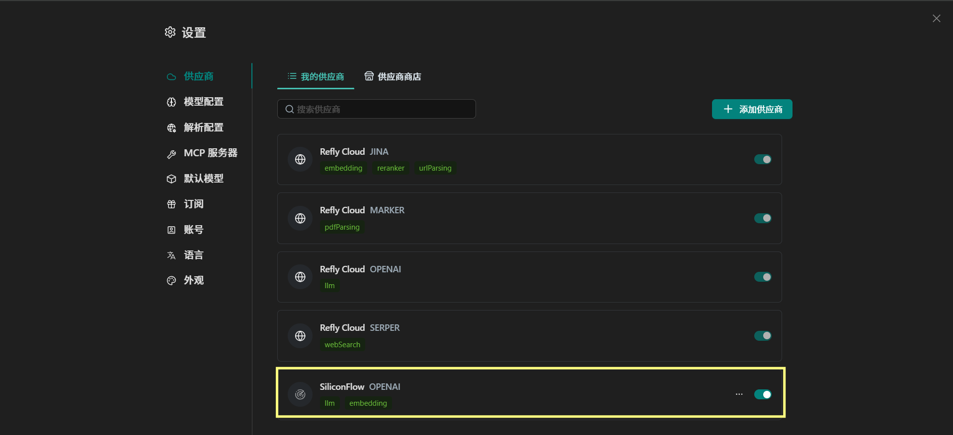Toggle the Refly Cloud OPENAI switch
This screenshot has height=435, width=953.
point(763,277)
